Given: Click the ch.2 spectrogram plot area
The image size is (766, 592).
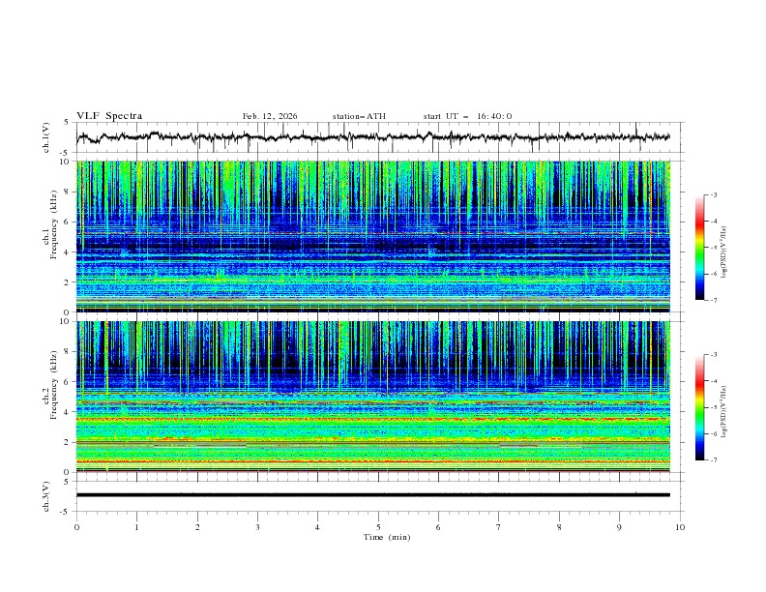Looking at the screenshot, I should (377, 395).
